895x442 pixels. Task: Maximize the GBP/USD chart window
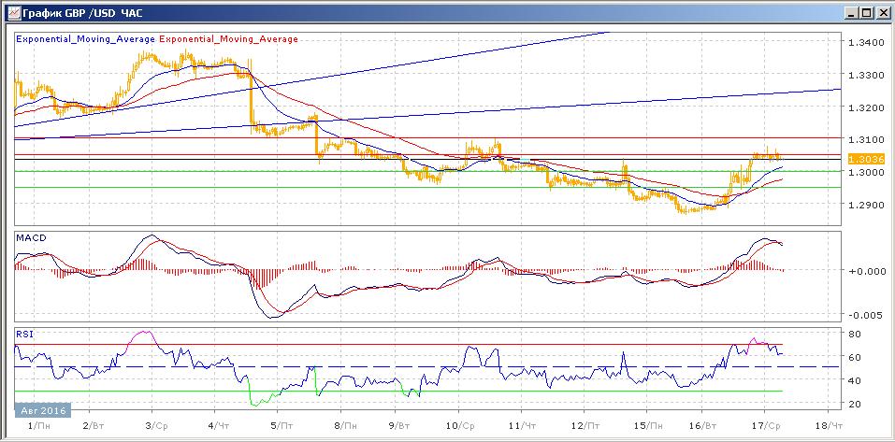(866, 12)
